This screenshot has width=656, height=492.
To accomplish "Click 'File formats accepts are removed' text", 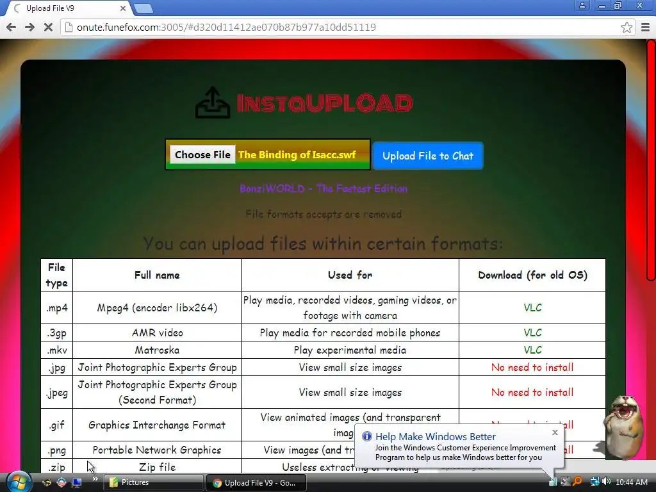I will click(x=324, y=214).
